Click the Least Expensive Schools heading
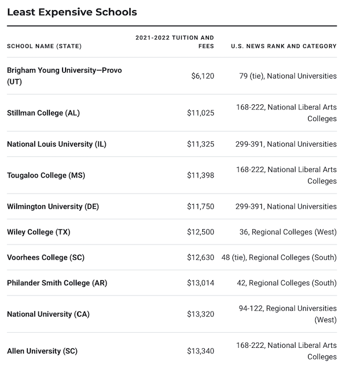Screen dimensions: 349x368 (72, 12)
